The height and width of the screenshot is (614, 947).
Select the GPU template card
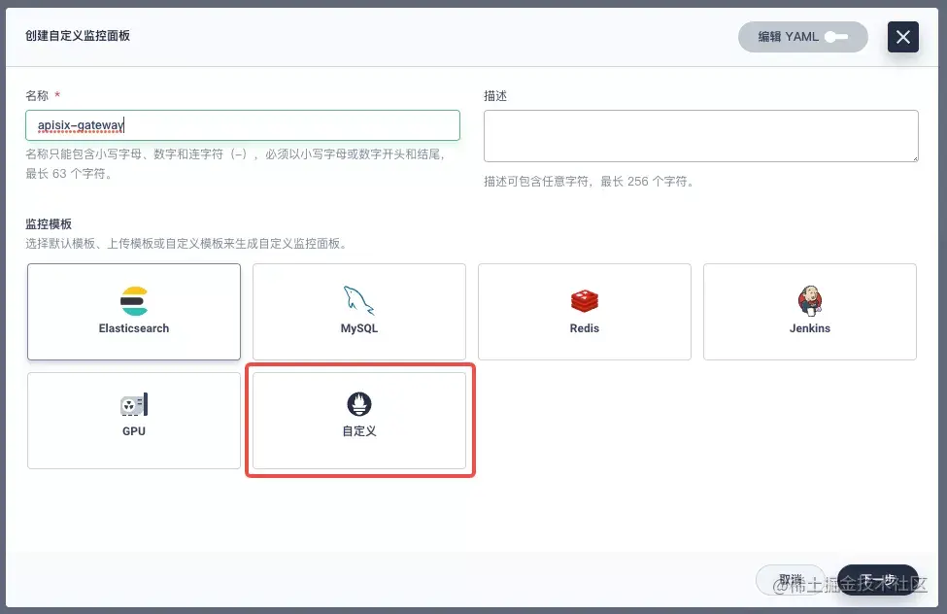[133, 420]
